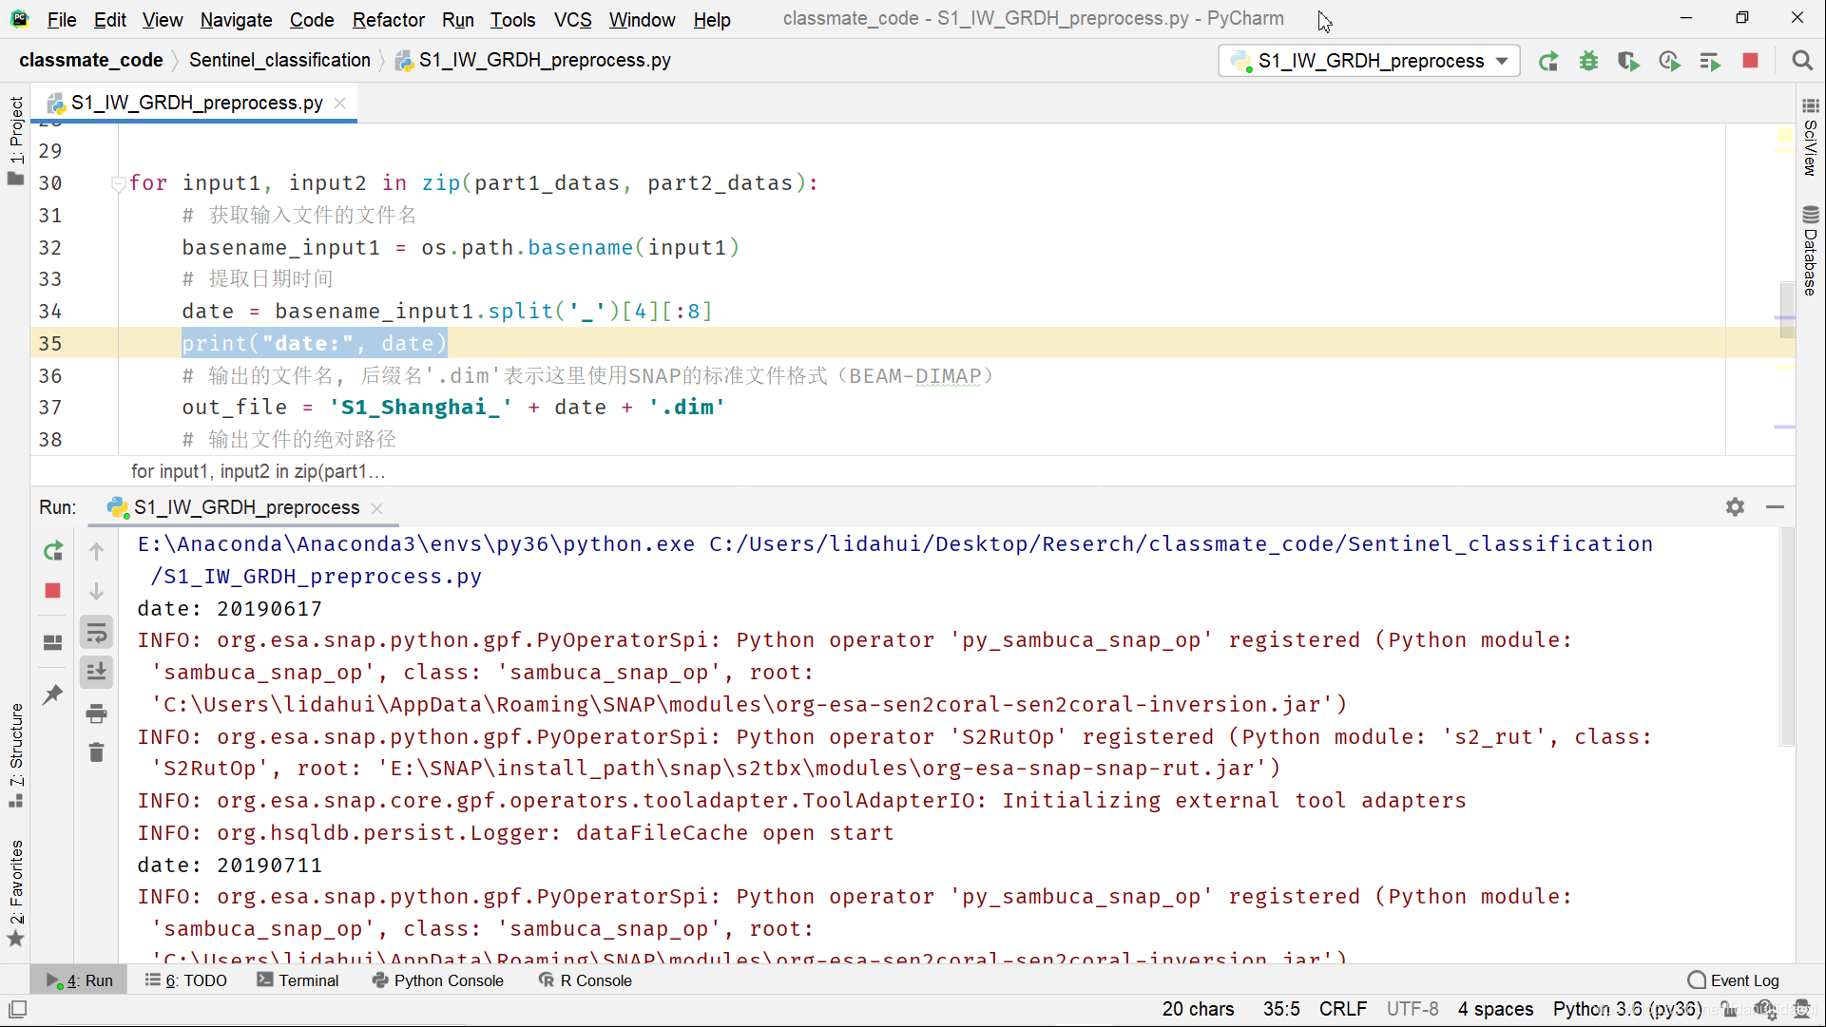Click the Concurrency Diagram run icon

click(1710, 61)
